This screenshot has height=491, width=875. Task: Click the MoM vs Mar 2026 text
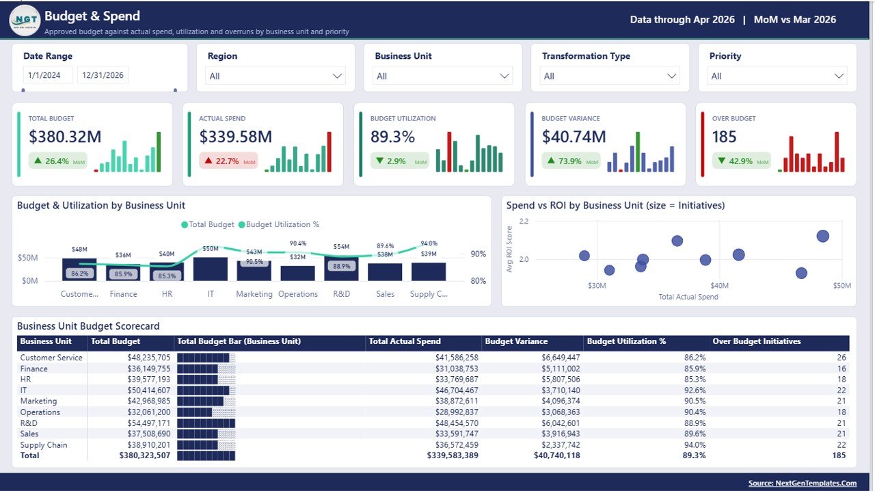coord(795,20)
